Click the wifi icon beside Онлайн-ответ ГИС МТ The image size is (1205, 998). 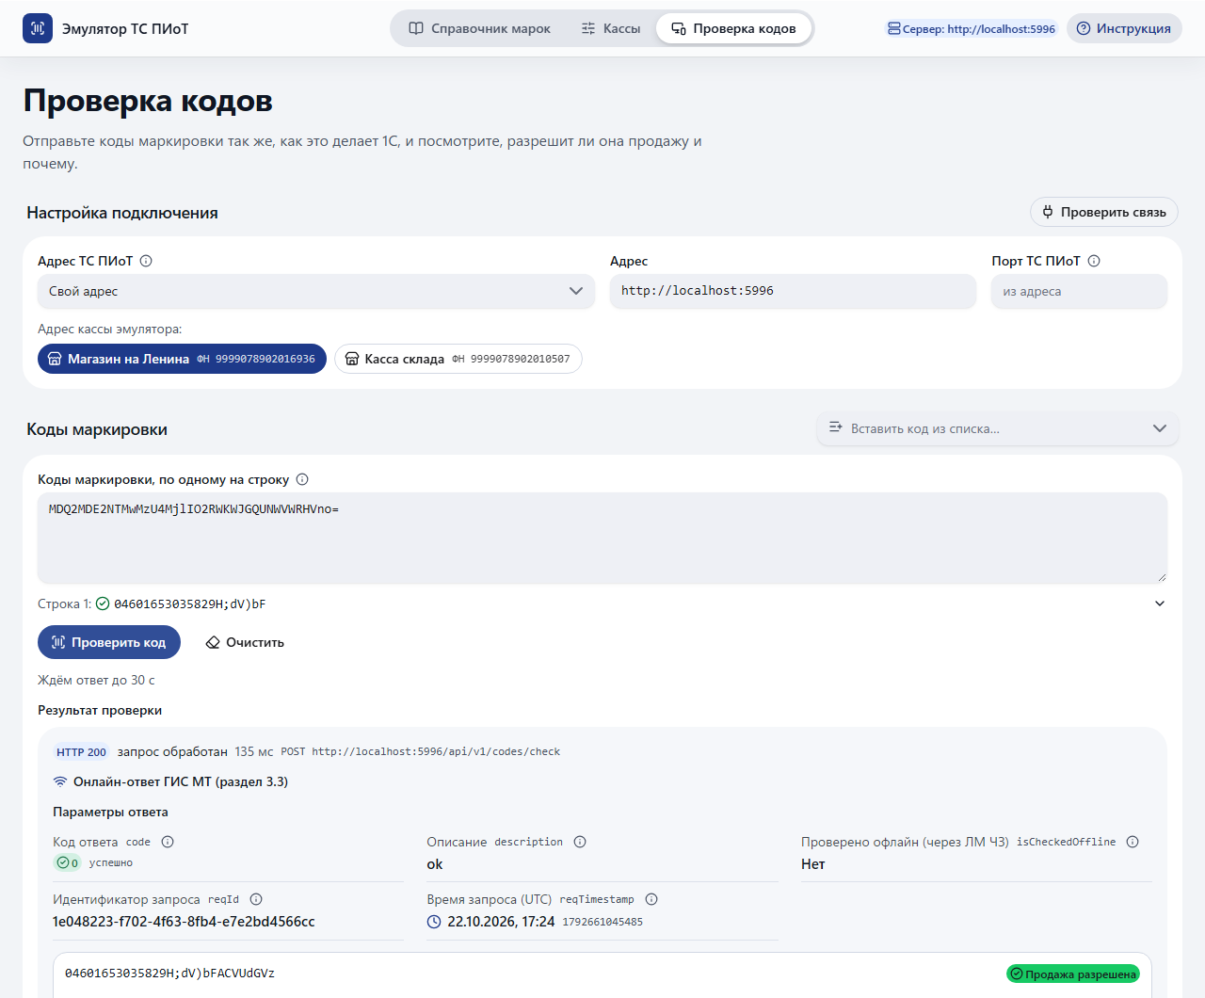click(60, 781)
